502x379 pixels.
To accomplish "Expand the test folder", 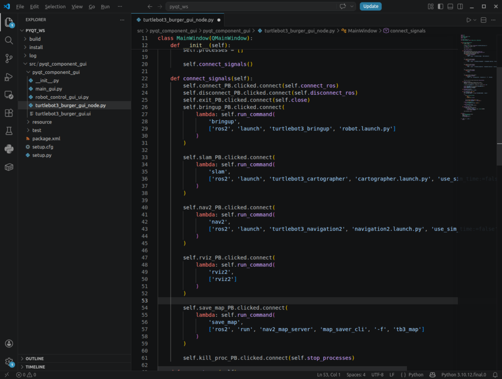I will click(75, 130).
